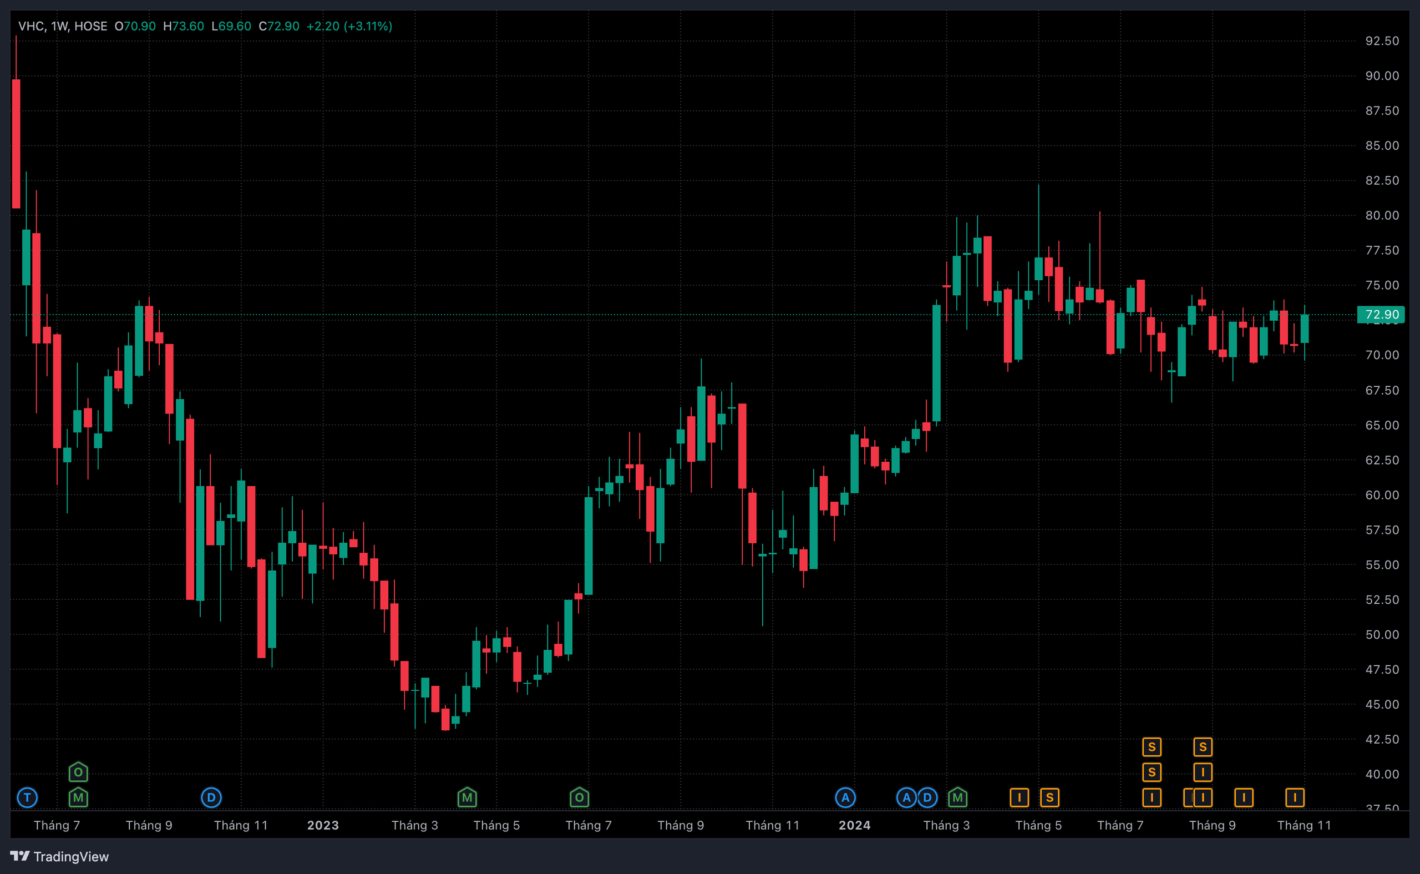1420x874 pixels.
Task: Click the blue T event marker
Action: [27, 798]
